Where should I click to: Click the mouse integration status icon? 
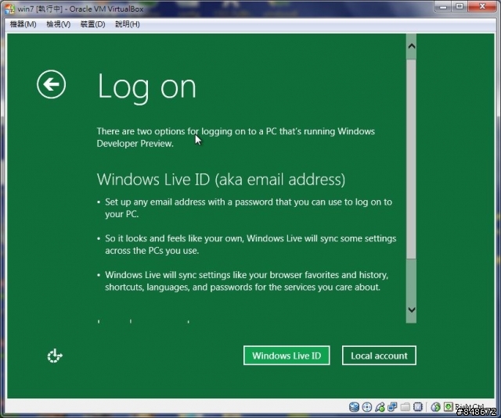pos(435,407)
